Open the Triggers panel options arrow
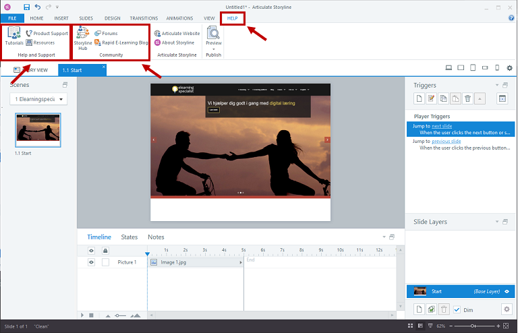Viewport: 518px width, 333px height. coord(497,86)
